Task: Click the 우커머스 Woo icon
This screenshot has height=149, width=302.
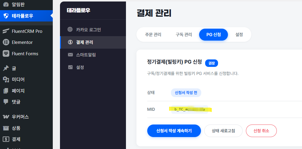Action: [x=6, y=117]
